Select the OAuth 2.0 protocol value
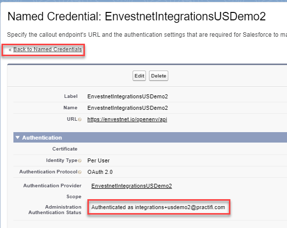Viewport: 287px width, 228px height. (x=100, y=172)
